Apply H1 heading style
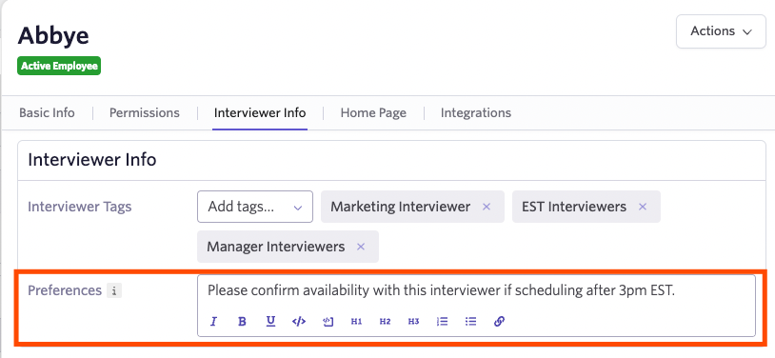The image size is (775, 358). coord(356,322)
